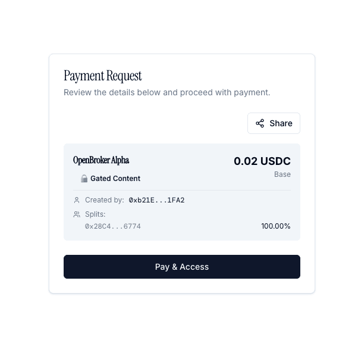
Task: Click the lock icon beside Gated Content
Action: (x=84, y=179)
